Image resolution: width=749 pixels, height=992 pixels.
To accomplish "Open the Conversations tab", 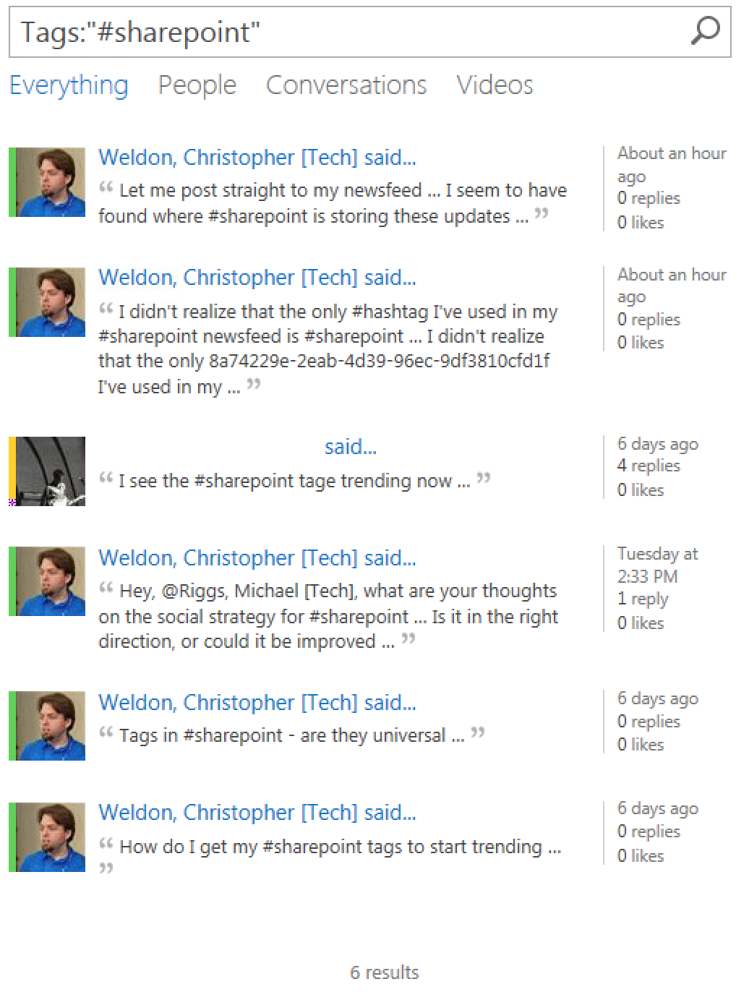I will click(346, 85).
